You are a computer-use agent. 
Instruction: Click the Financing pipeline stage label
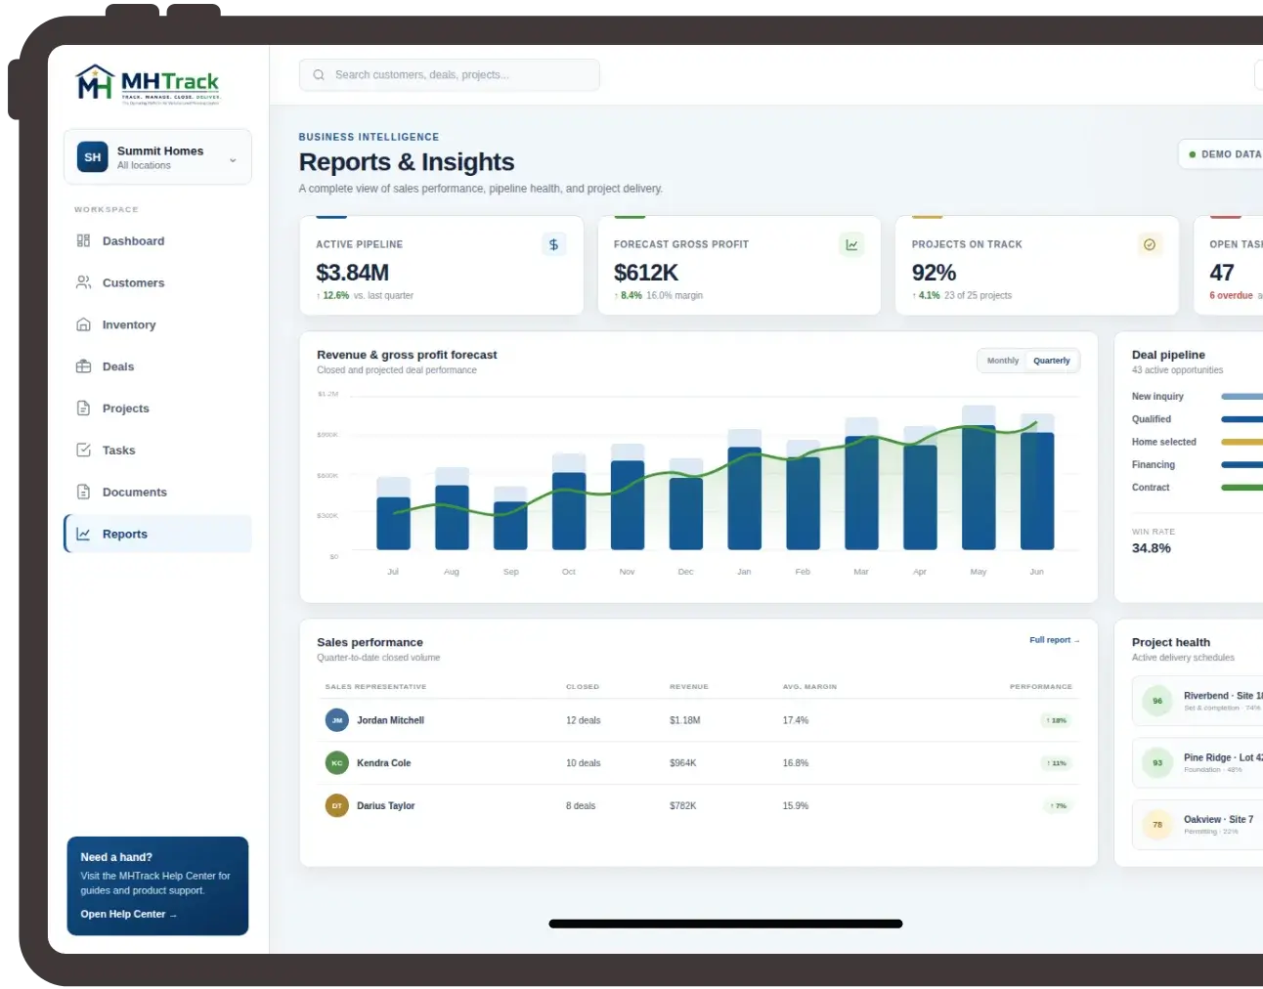point(1154,465)
